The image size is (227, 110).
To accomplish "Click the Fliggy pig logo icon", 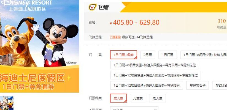I will click(93, 7).
